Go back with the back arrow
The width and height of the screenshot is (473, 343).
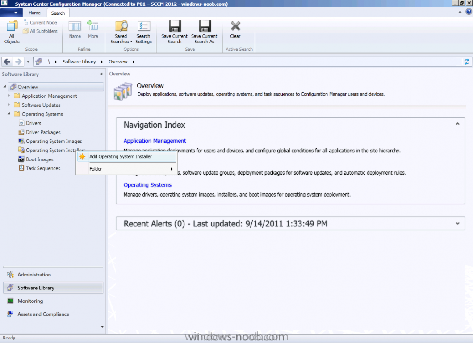(7, 62)
